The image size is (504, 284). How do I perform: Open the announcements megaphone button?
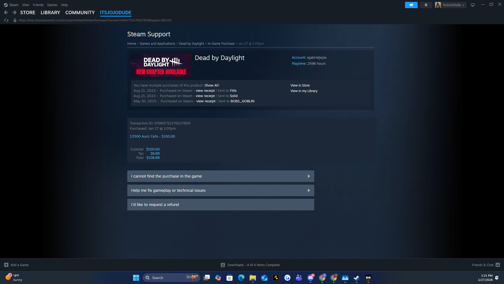click(411, 5)
